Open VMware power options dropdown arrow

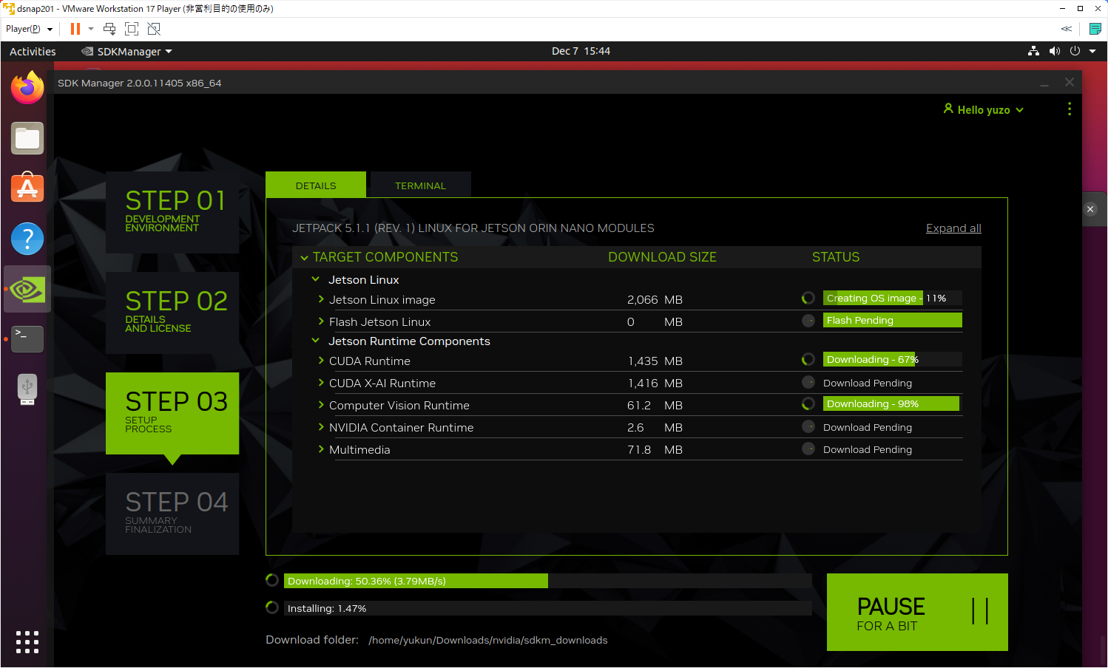coord(91,29)
